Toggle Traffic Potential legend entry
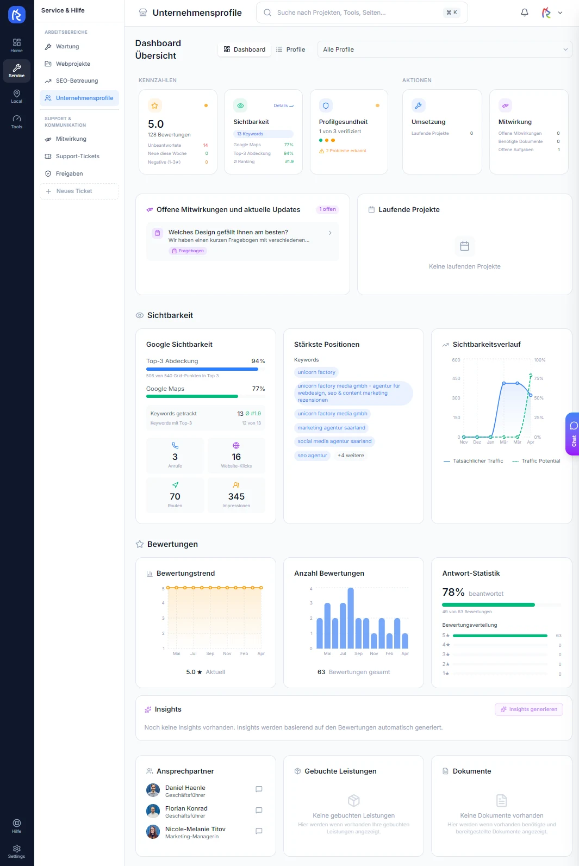Screen dimensions: 579x866 tap(537, 461)
